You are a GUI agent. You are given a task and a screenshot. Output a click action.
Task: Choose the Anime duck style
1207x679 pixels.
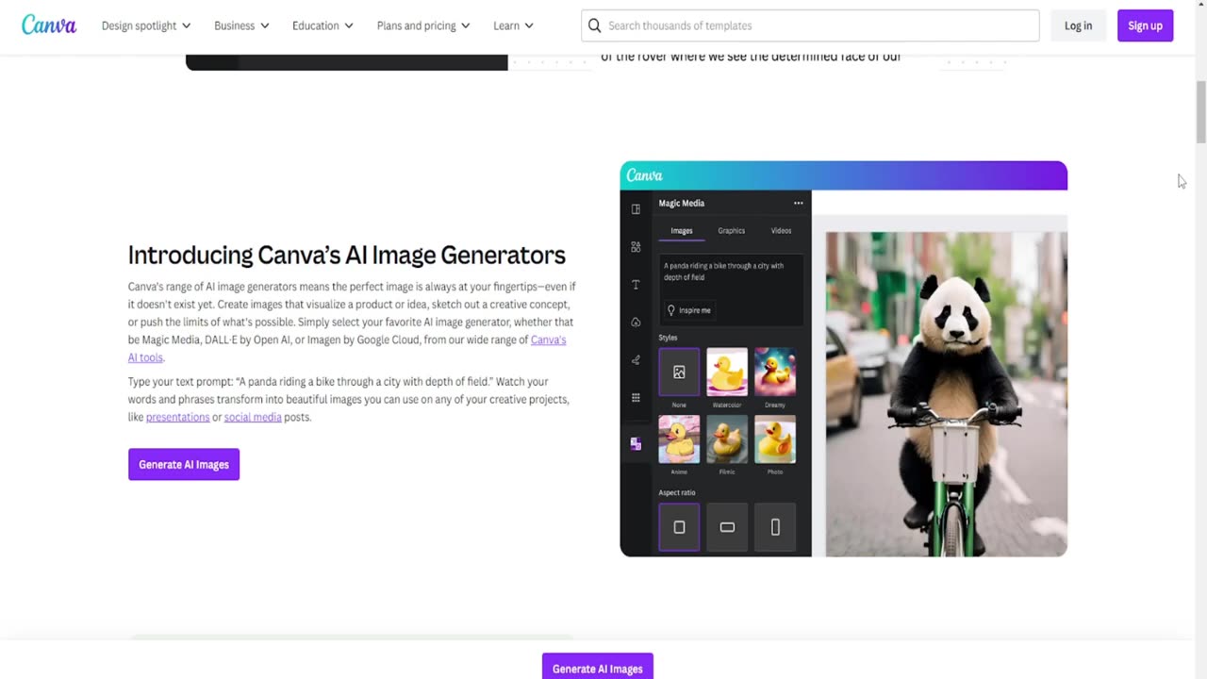(679, 439)
